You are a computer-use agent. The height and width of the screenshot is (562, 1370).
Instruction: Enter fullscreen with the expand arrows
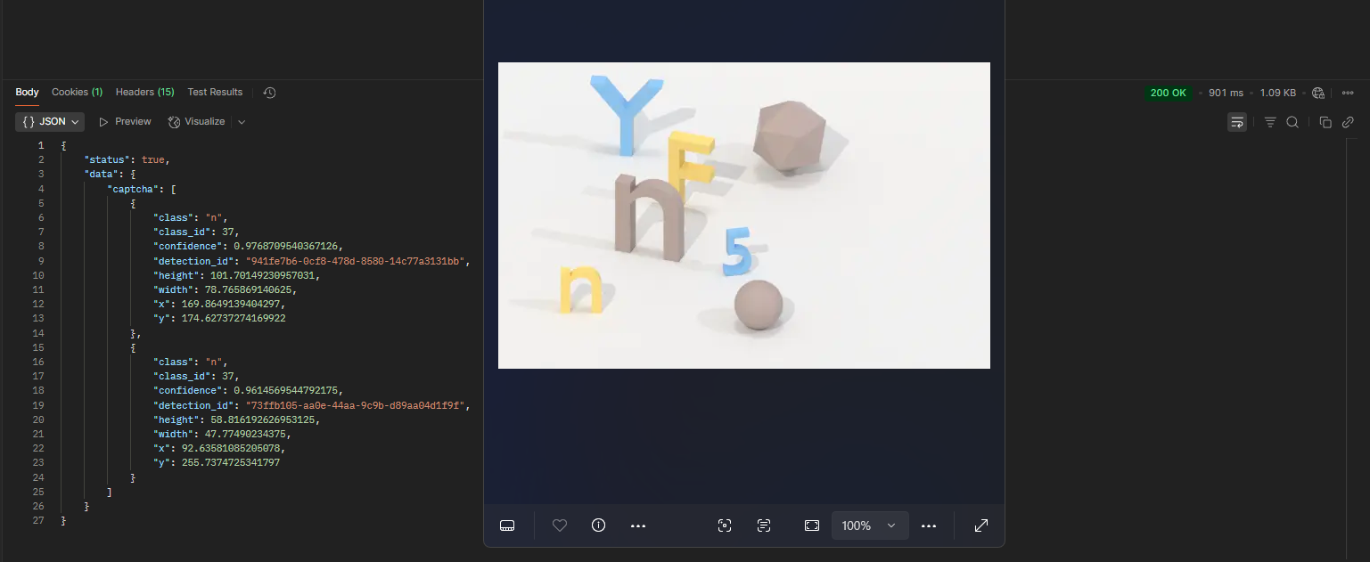point(980,525)
